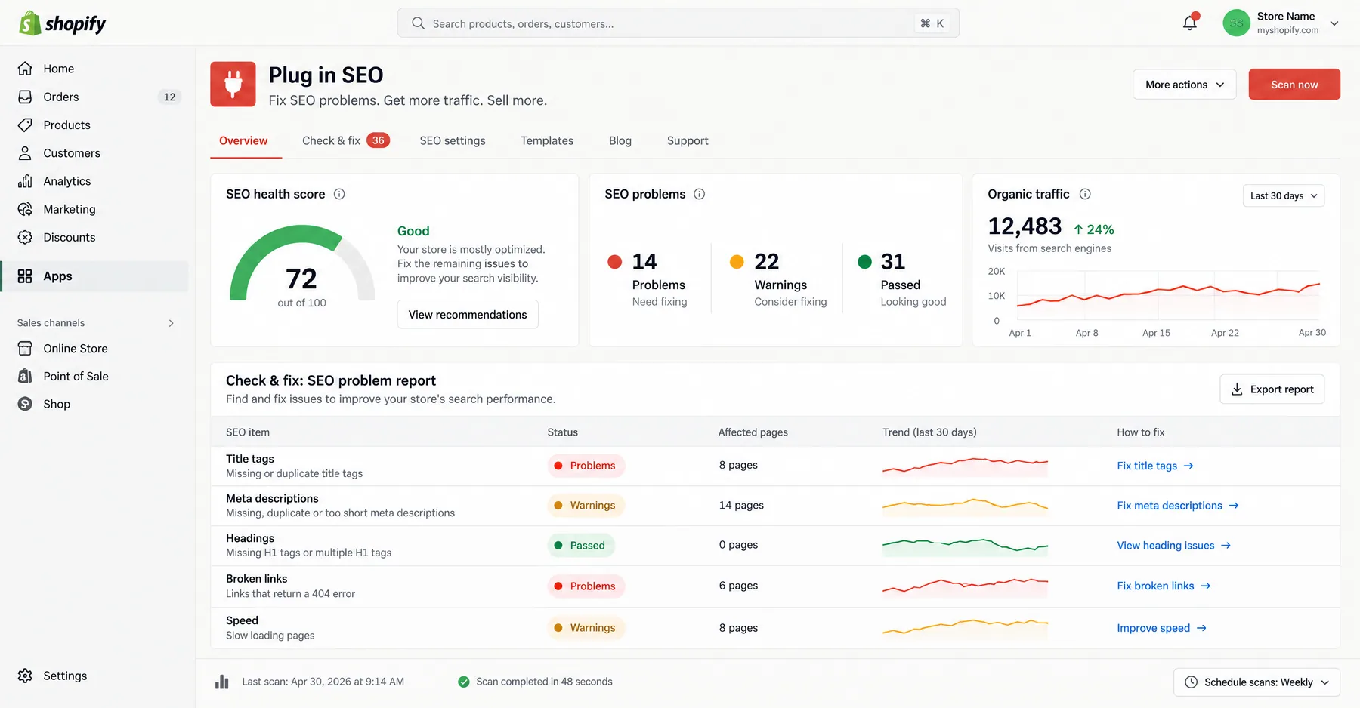Switch to Check & fix tab
1360x708 pixels.
tap(345, 140)
